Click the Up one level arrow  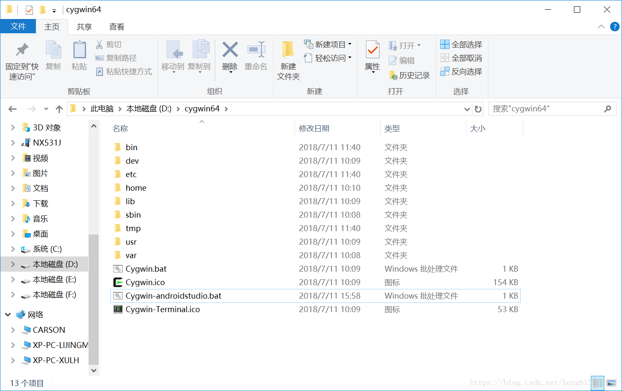point(59,109)
